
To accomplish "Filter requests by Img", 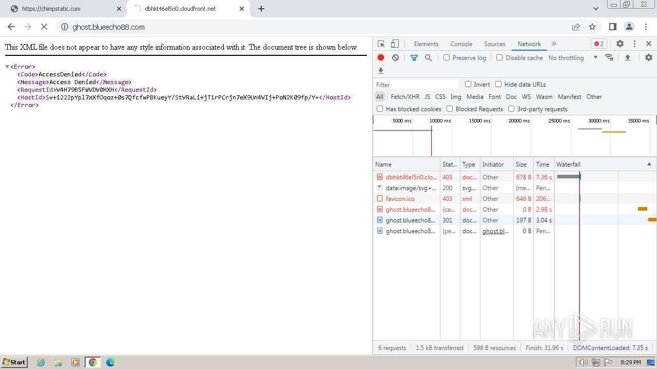I will (x=456, y=96).
